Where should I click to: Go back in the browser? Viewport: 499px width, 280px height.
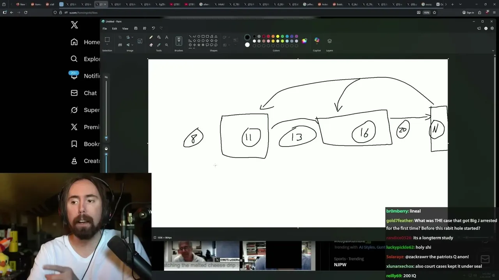click(x=12, y=12)
